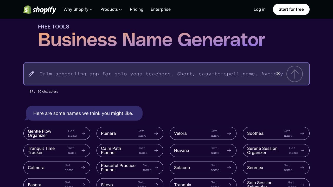Click the arrow on Serene Session Organizer card
333x187 pixels.
pos(303,151)
